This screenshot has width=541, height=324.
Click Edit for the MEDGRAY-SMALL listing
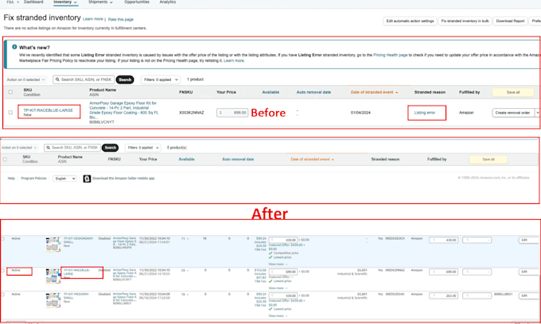(x=528, y=295)
